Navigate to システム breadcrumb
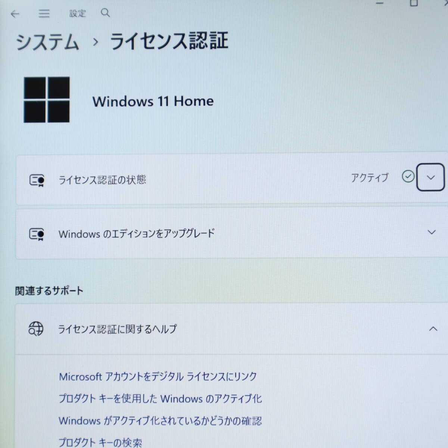 click(47, 41)
